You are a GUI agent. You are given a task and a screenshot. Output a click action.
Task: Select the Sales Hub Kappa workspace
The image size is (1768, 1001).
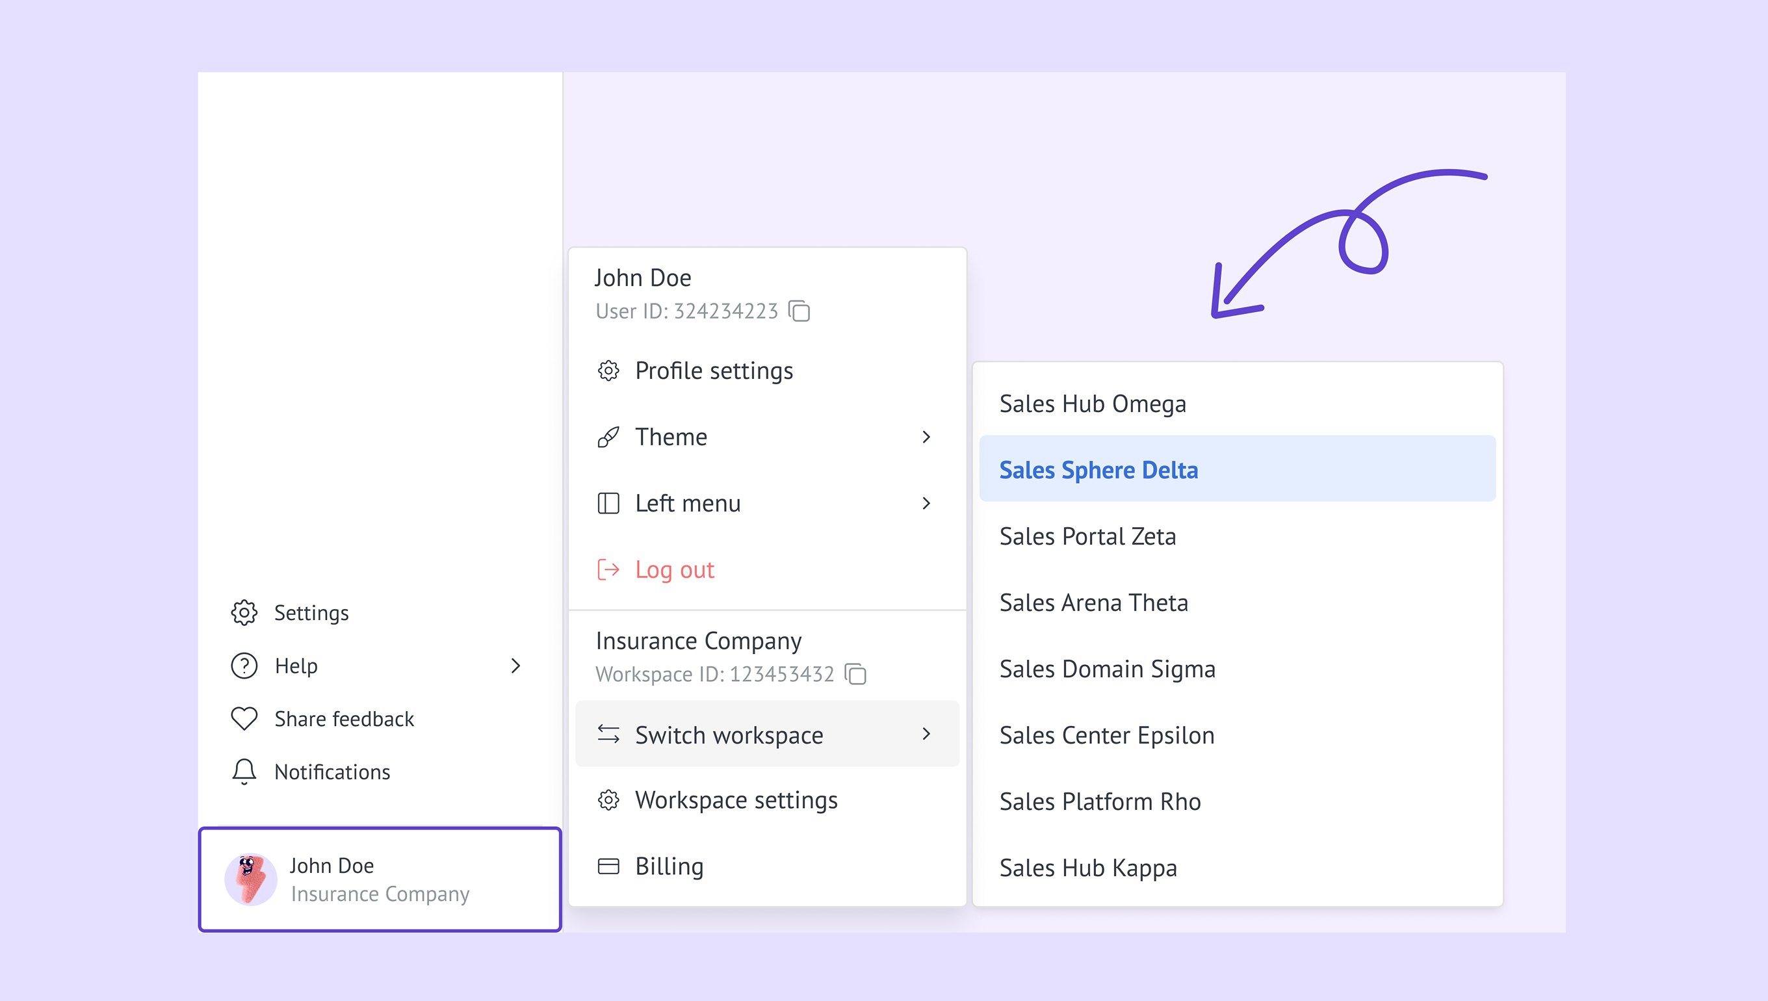[1088, 868]
